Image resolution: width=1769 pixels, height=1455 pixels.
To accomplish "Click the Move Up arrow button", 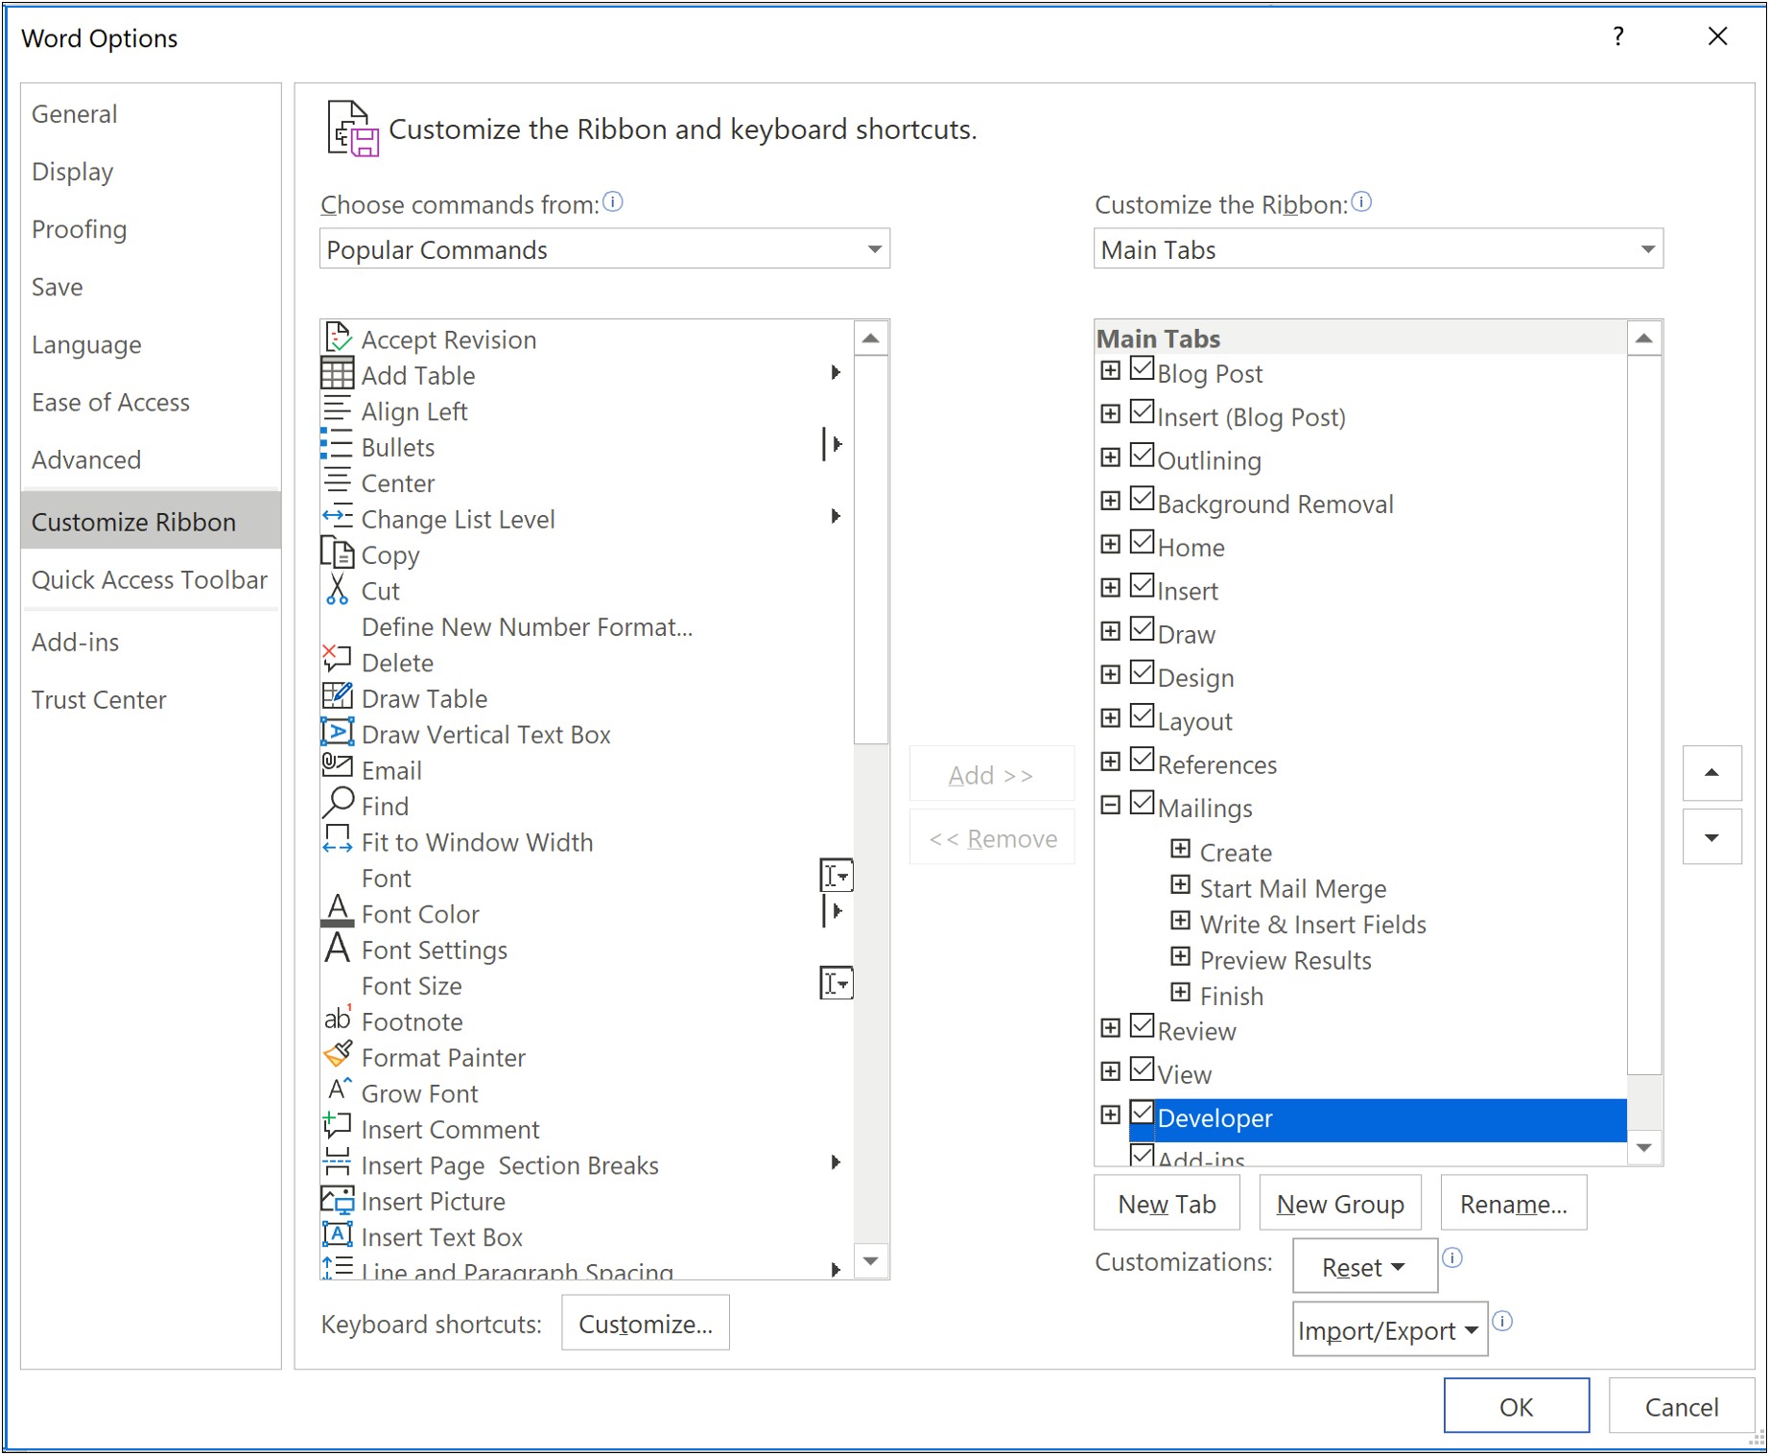I will (x=1711, y=773).
